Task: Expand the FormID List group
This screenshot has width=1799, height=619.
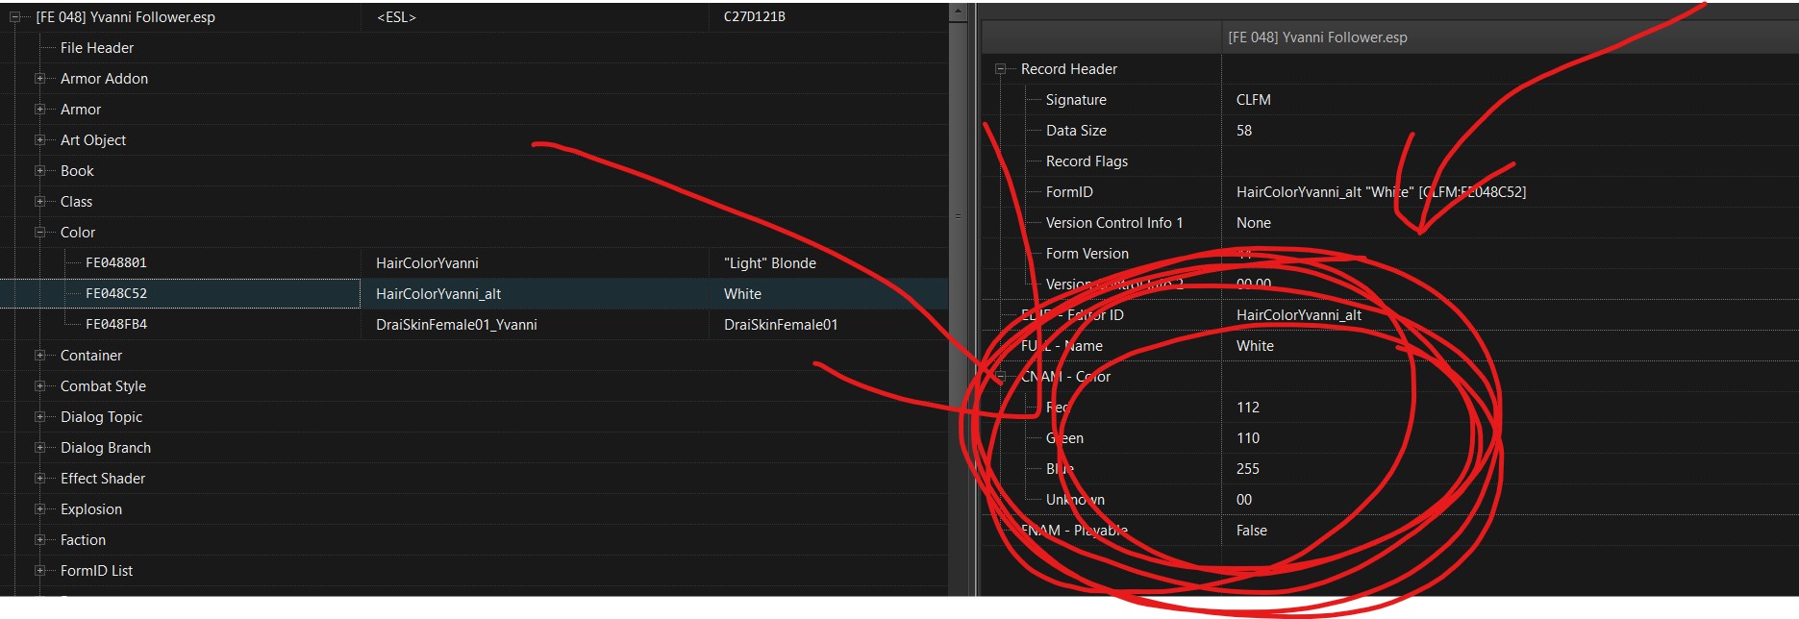Action: pos(40,571)
